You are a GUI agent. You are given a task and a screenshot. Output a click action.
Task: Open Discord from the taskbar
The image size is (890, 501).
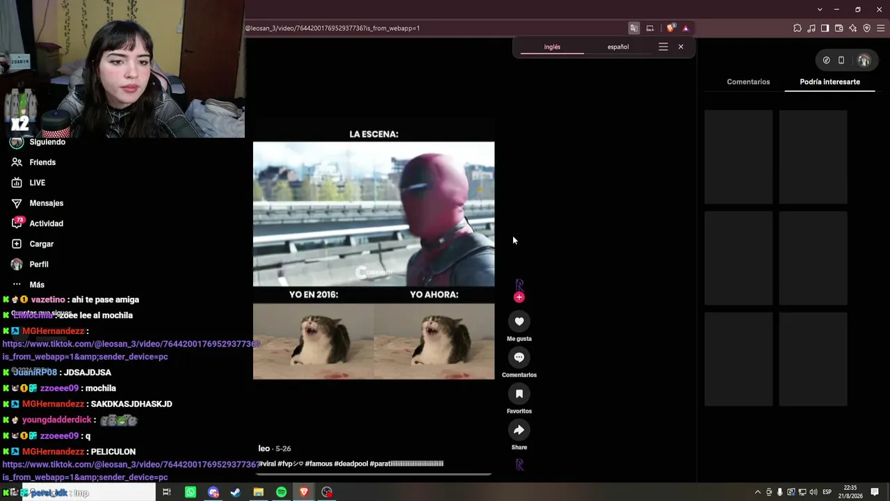(x=213, y=493)
